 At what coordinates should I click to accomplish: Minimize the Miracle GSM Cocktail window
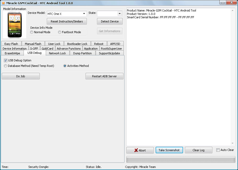(x=223, y=3)
